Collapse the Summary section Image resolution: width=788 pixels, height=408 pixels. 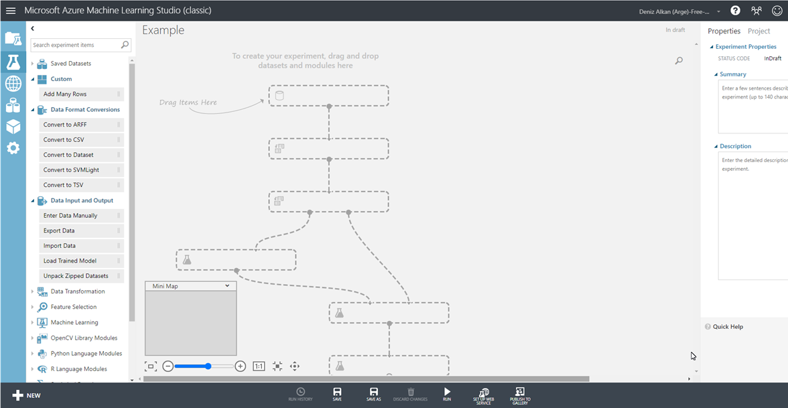(716, 74)
